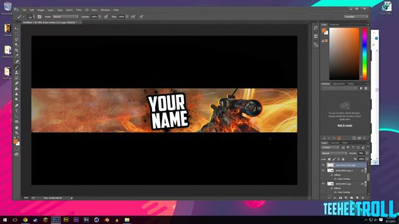Screen dimensions: 399x224
Task: Toggle Color Overlay visibility under copy 2 layer
Action: pyautogui.click(x=335, y=179)
